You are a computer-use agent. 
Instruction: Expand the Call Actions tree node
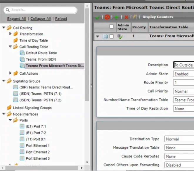coord(11,73)
